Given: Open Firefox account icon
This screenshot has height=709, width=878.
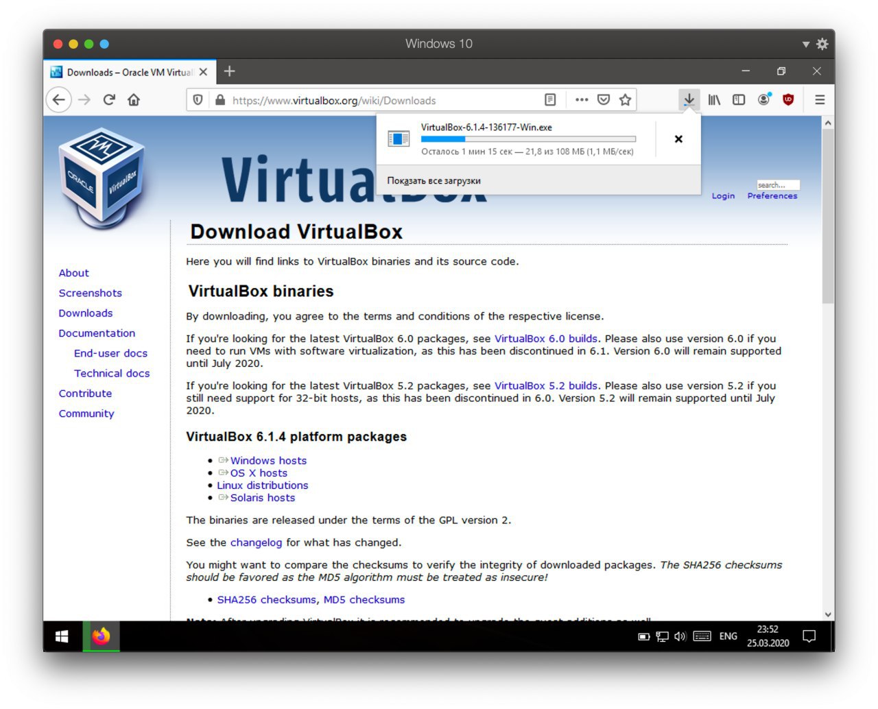Looking at the screenshot, I should tap(763, 100).
